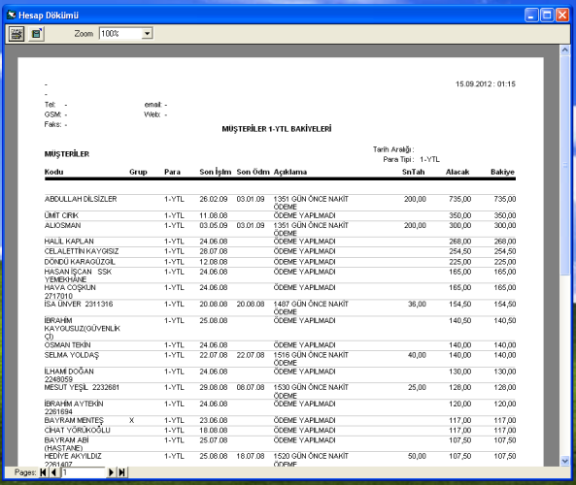Maximize the Hesap Dökümü window
Viewport: 576px width, 485px height.
tap(547, 16)
